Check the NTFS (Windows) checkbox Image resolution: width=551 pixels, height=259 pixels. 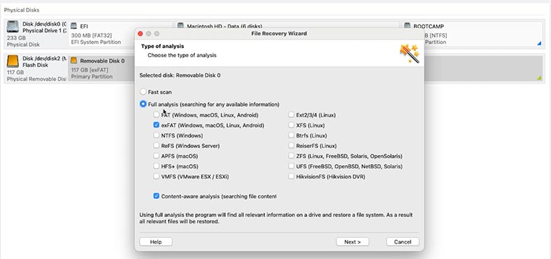pyautogui.click(x=157, y=135)
